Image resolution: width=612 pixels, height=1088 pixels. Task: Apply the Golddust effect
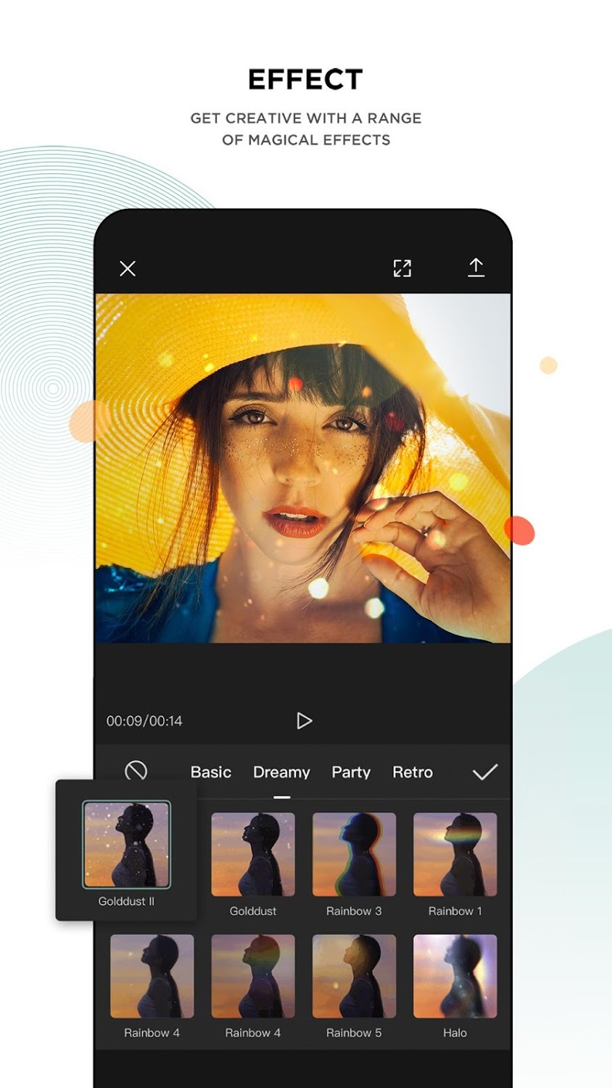coord(253,854)
